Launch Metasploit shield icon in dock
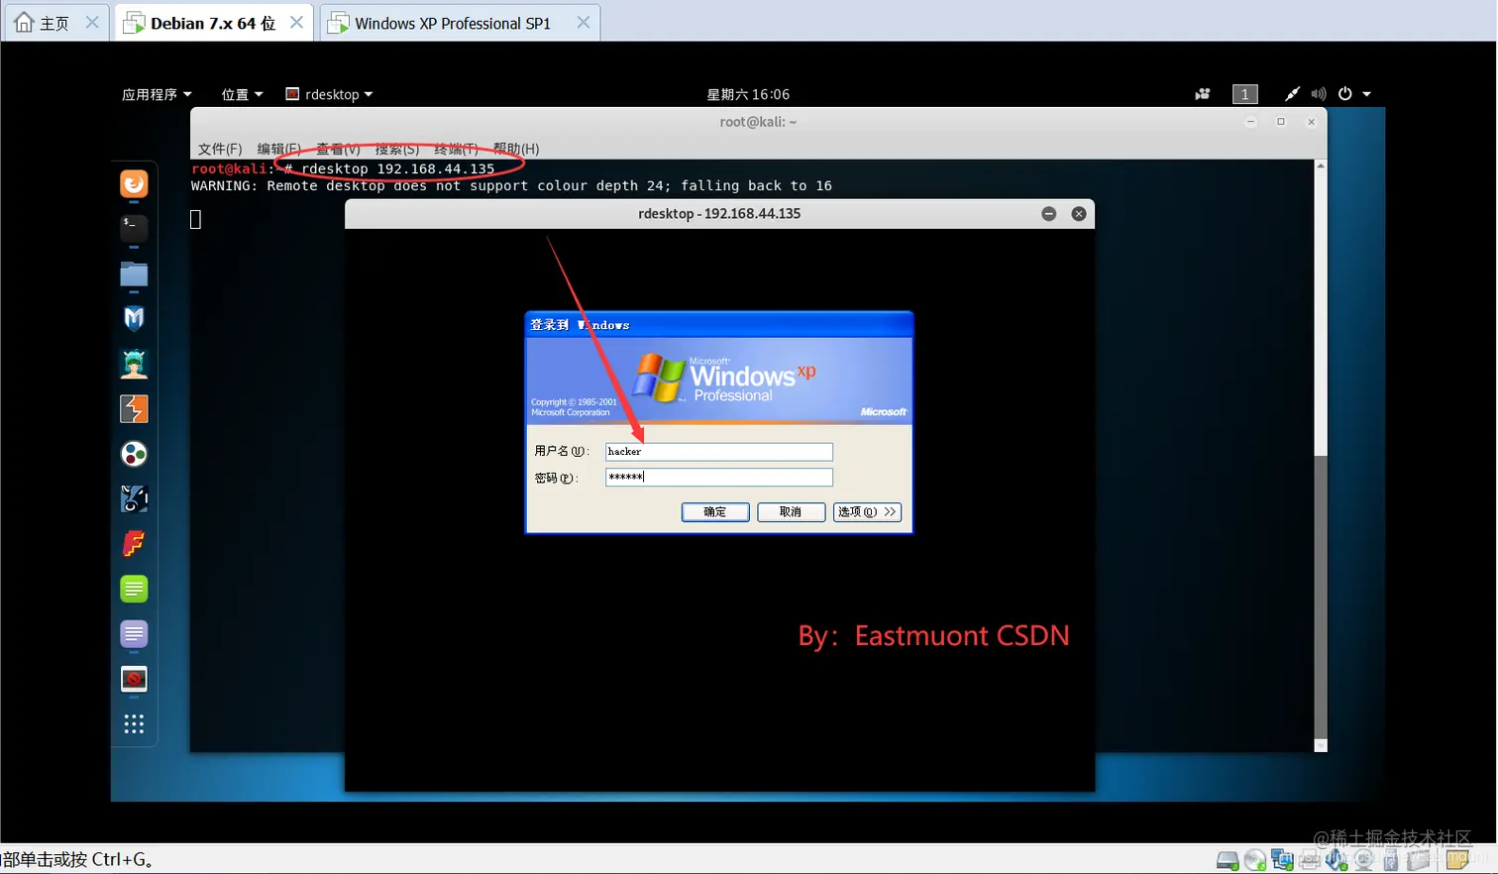The width and height of the screenshot is (1498, 874). 134,318
